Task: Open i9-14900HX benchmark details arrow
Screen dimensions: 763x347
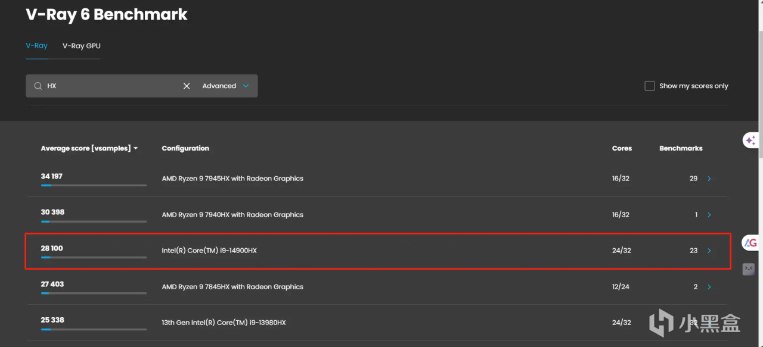Action: [x=709, y=251]
